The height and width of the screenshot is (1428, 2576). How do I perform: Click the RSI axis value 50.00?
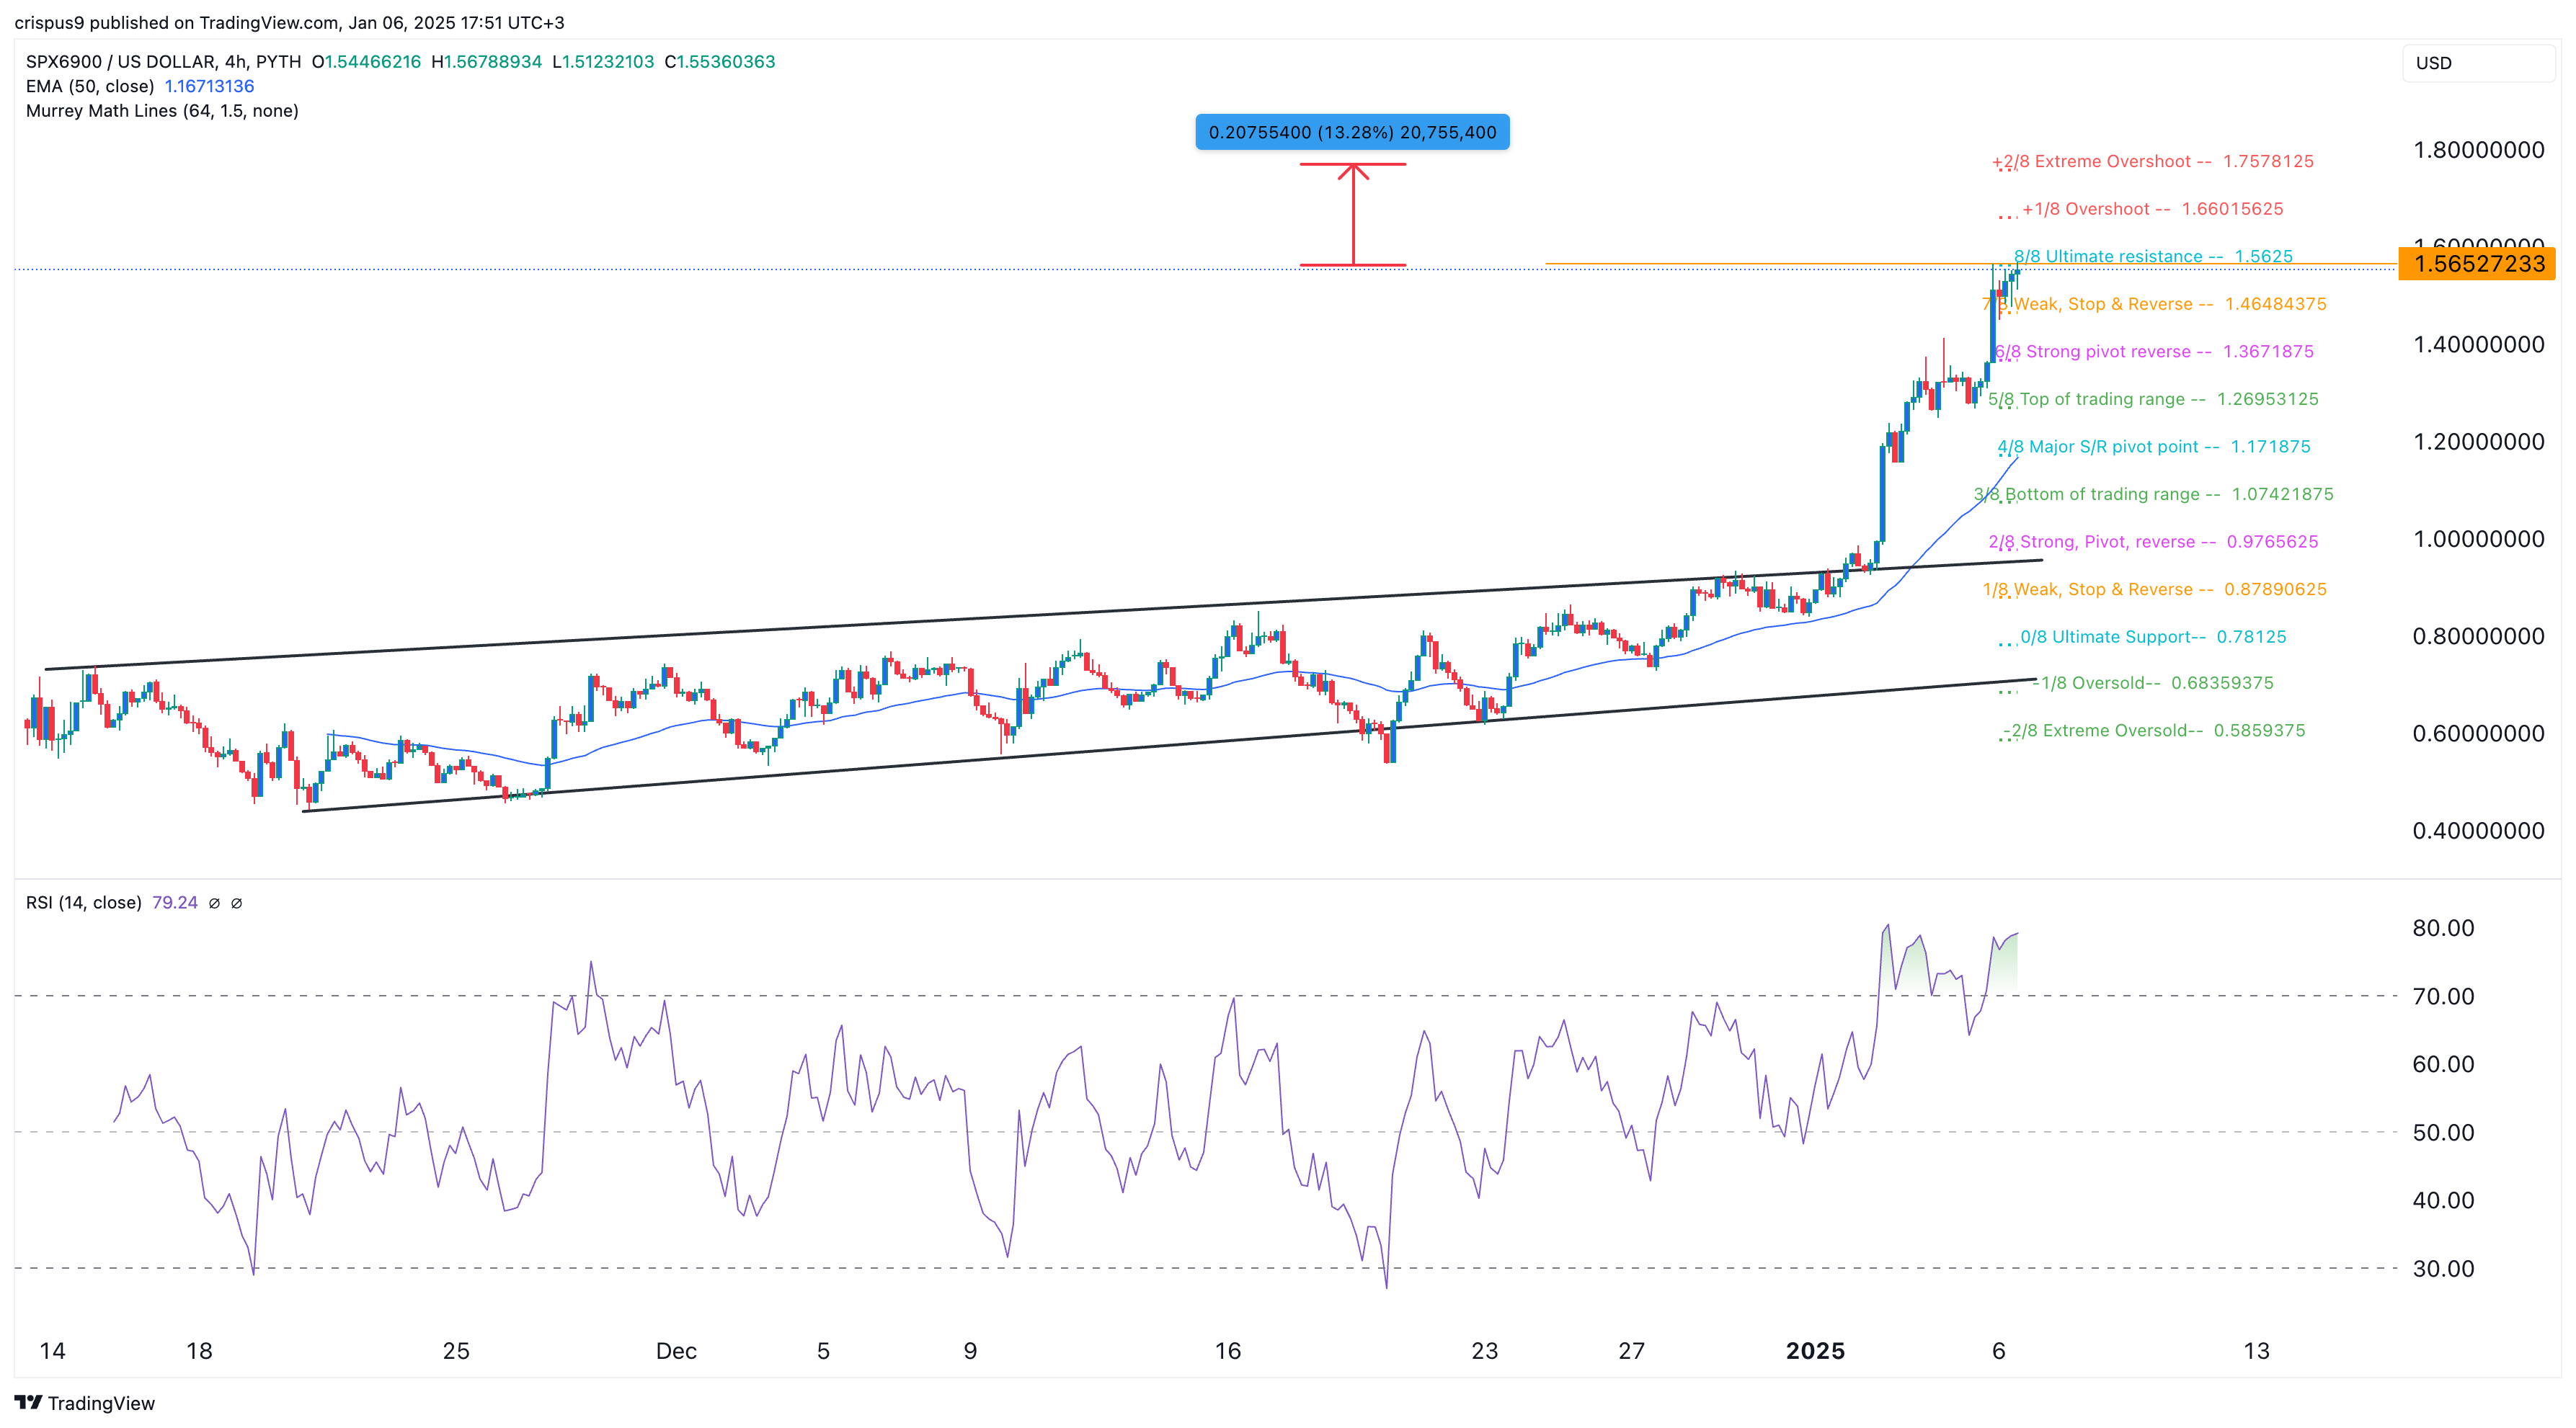point(2443,1133)
